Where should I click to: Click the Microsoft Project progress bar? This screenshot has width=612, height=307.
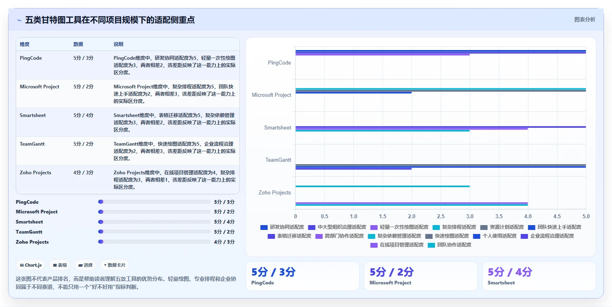coord(154,212)
